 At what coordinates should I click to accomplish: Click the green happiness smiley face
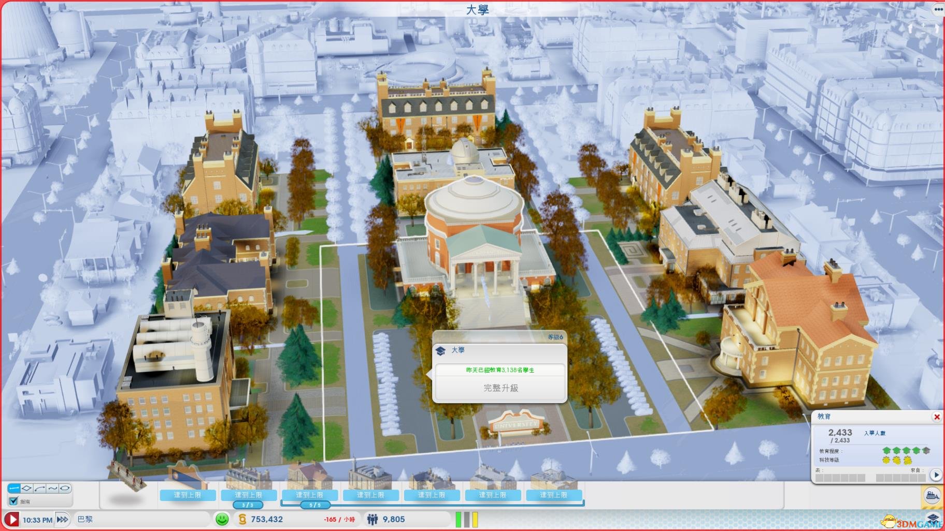tap(222, 519)
